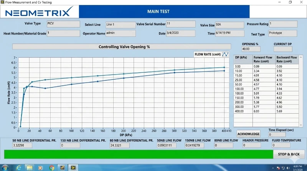Click the DP cell with 150.00
307x171 pixels.
(x=243, y=98)
